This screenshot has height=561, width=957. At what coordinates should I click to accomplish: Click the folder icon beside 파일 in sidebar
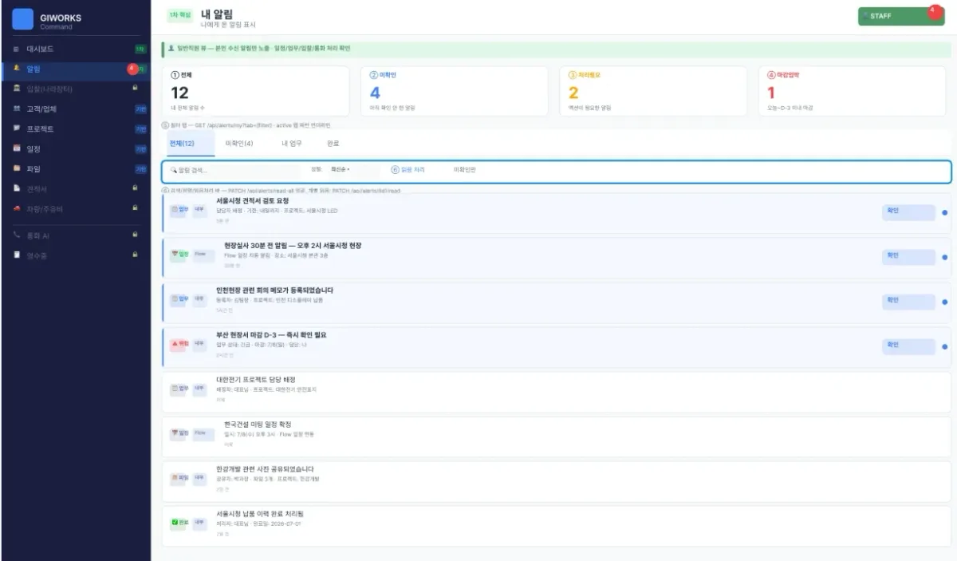(x=17, y=168)
